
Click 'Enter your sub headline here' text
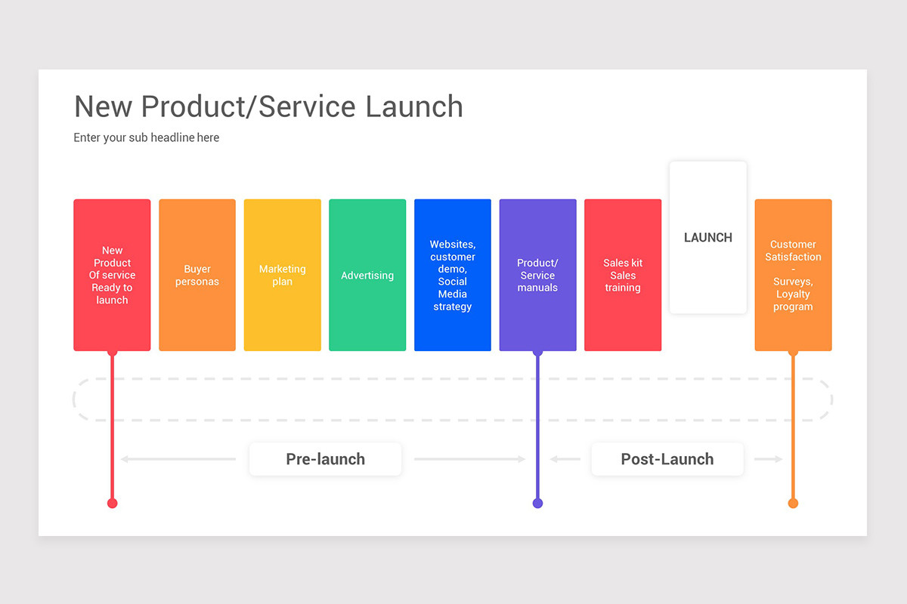[146, 137]
